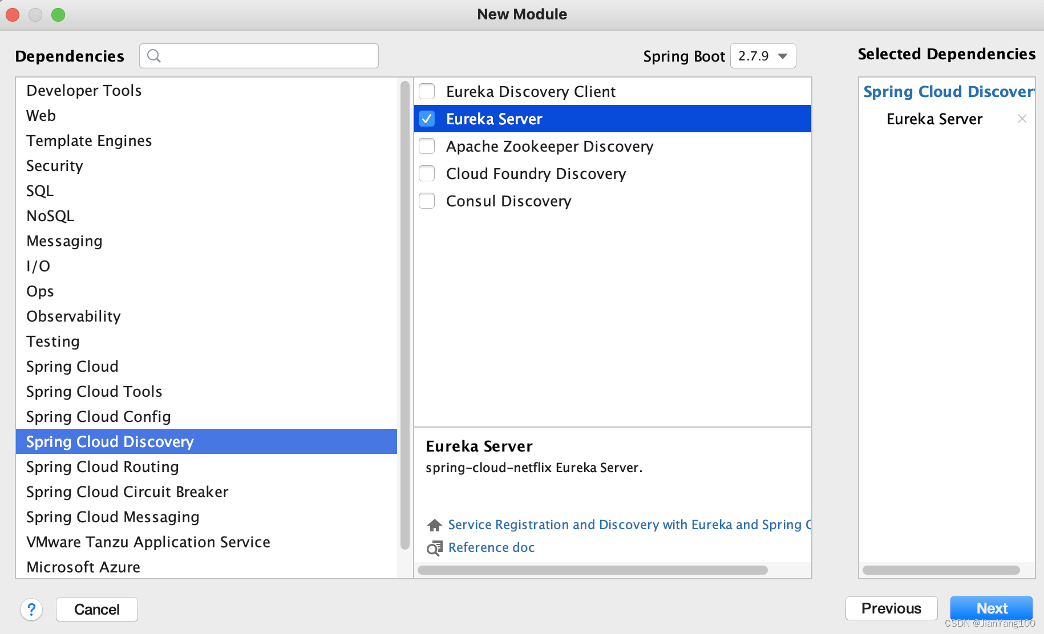1044x634 pixels.
Task: Click the Eureka Discovery Client label
Action: tap(531, 91)
